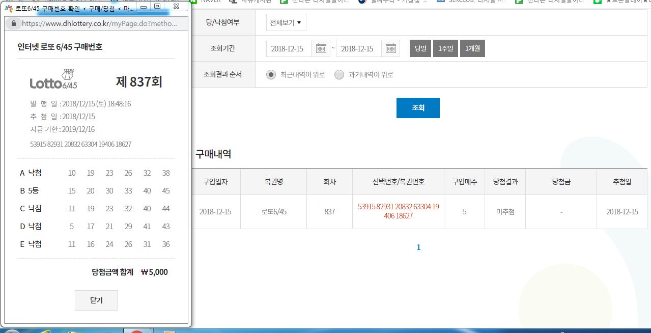Click the 조회기간 label
This screenshot has height=333, width=651.
[x=222, y=48]
